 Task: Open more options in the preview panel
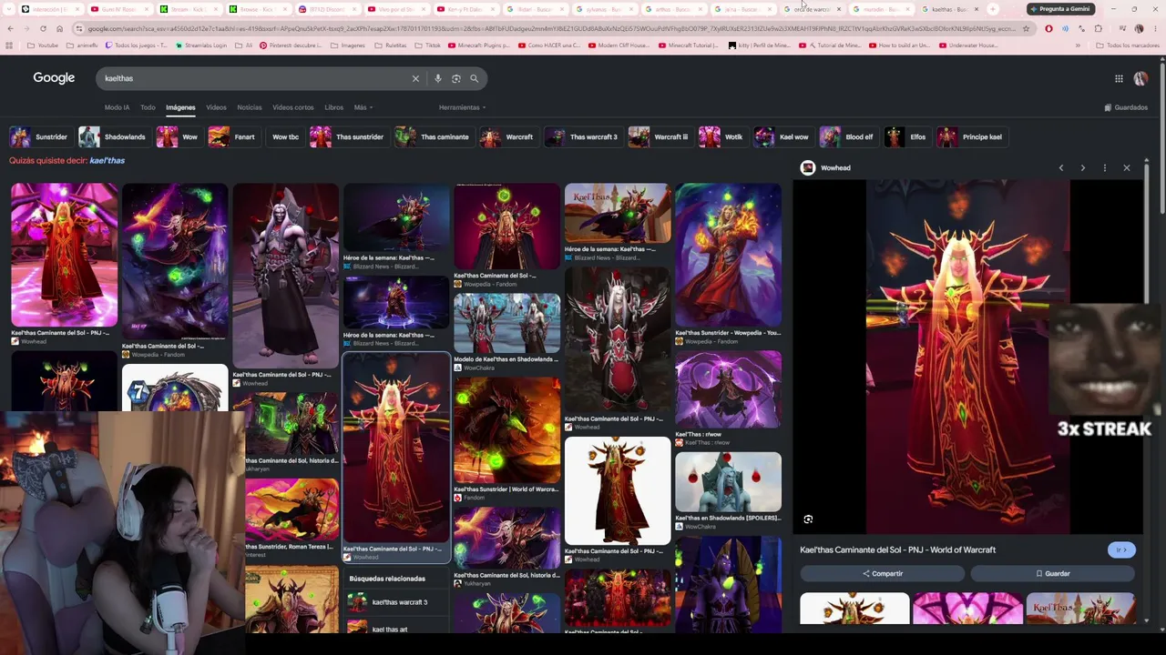[1104, 167]
